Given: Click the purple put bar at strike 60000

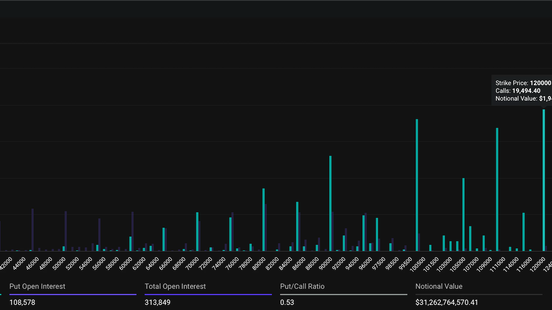Looking at the screenshot, I should pos(132,231).
